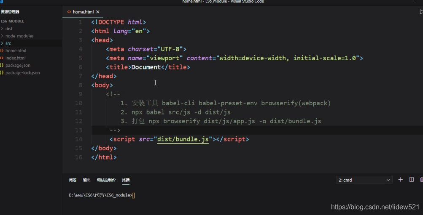Collapse the ES6_MODULE project section
The height and width of the screenshot is (215, 423).
pos(12,21)
